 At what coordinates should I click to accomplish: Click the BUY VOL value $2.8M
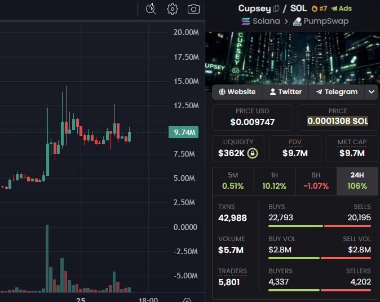280,250
